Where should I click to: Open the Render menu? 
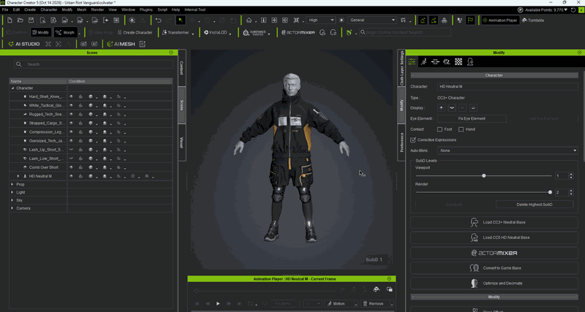click(97, 9)
